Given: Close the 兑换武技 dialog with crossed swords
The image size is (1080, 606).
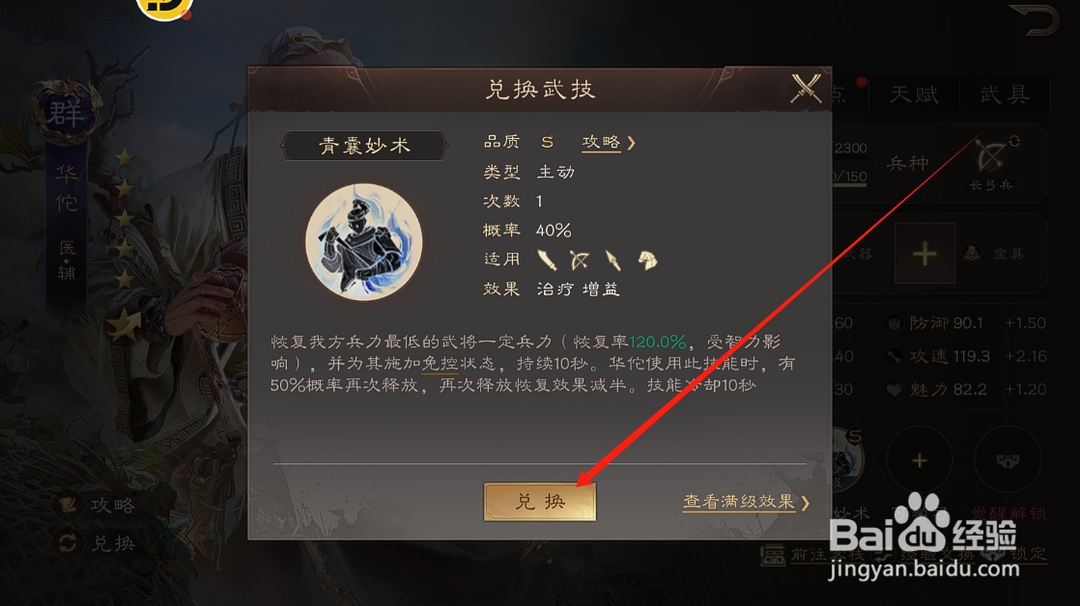Looking at the screenshot, I should click(806, 89).
